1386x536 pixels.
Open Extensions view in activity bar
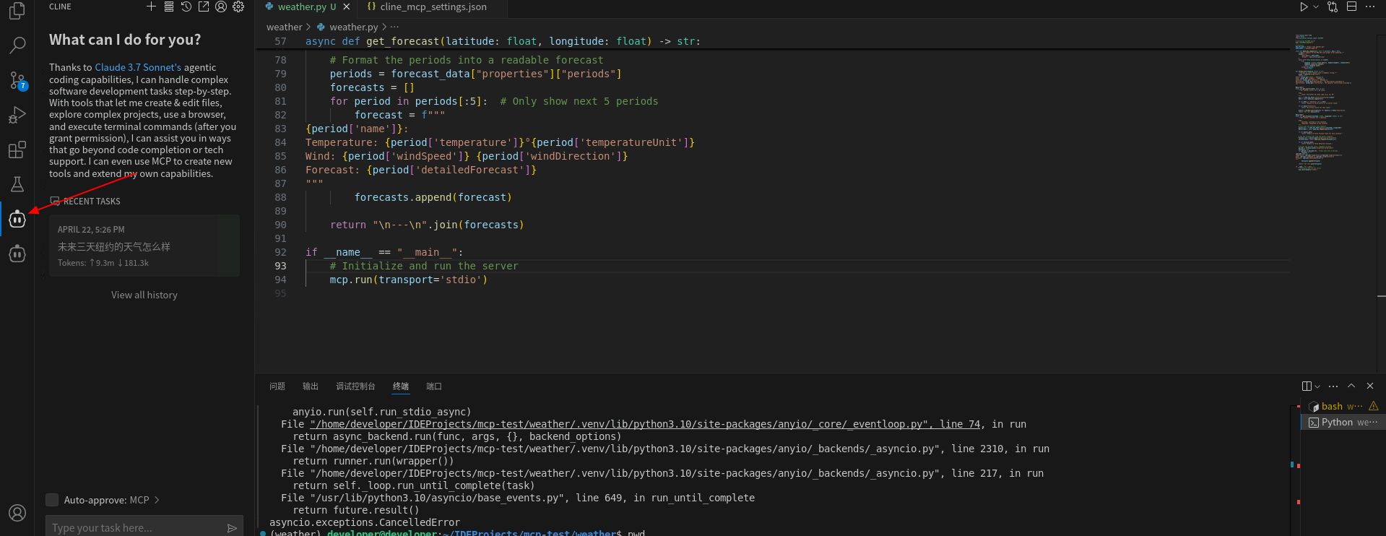[17, 150]
